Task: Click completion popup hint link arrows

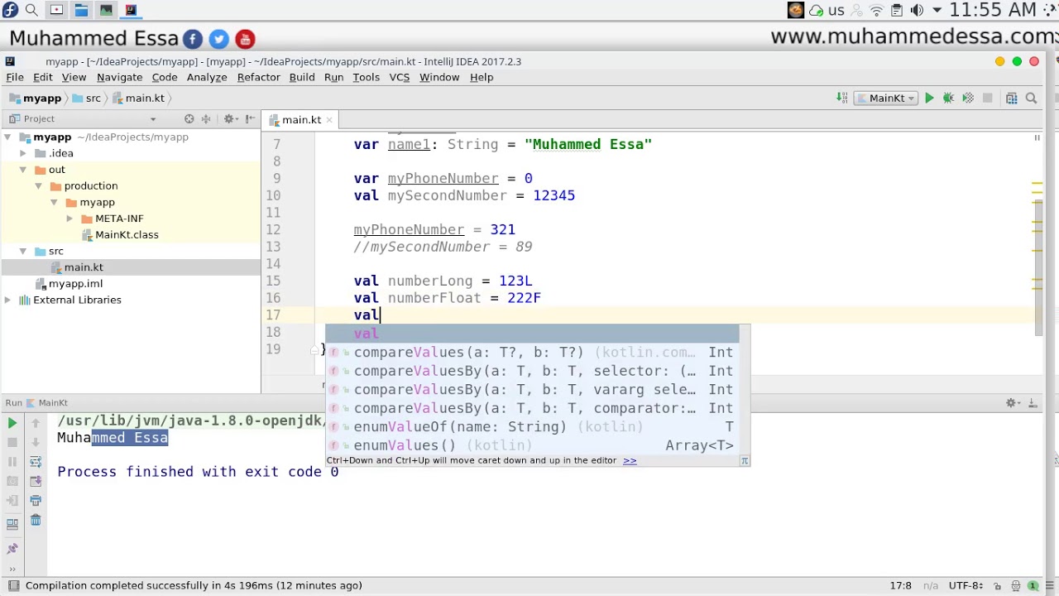Action: click(630, 460)
